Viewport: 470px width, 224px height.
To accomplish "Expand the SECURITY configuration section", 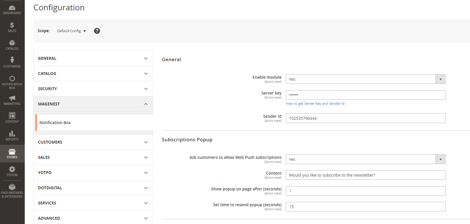I will (93, 89).
